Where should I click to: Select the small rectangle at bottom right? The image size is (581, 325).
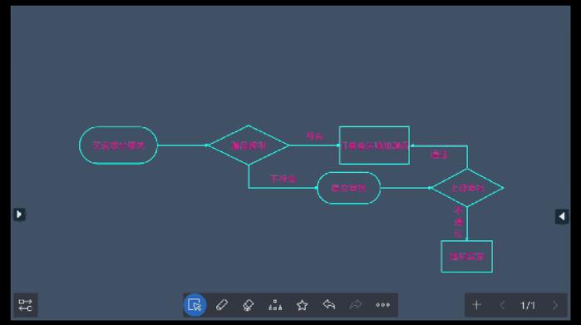click(467, 257)
